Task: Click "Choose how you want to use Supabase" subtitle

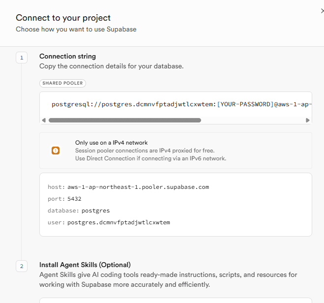Action: coord(76,30)
